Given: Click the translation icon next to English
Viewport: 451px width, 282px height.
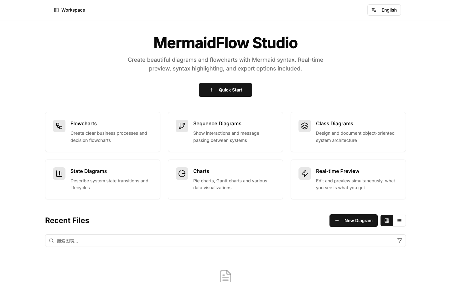Looking at the screenshot, I should coord(374,10).
